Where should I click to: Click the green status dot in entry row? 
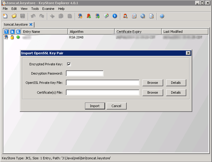(x=18, y=37)
